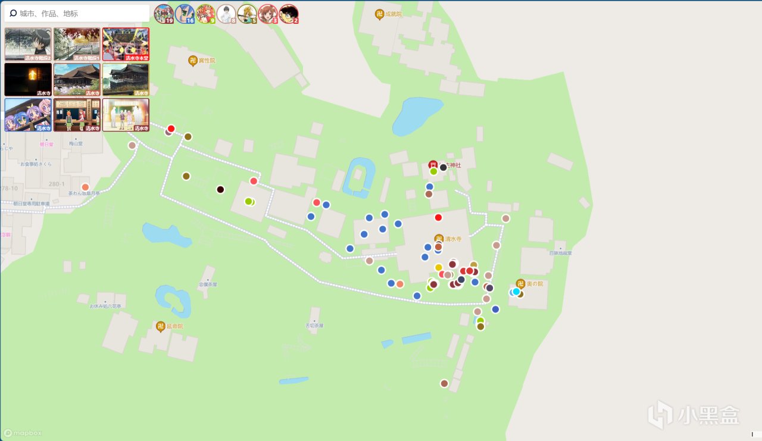Select the blond character avatar with count 5
This screenshot has width=762, height=441.
(247, 14)
